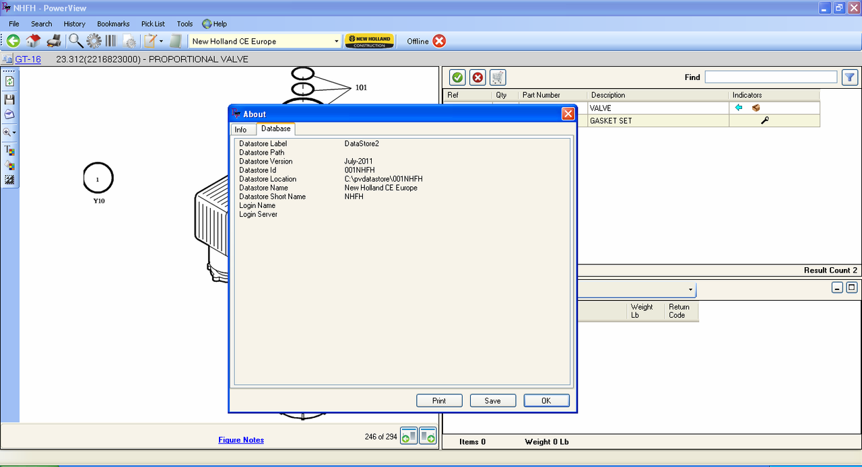The image size is (862, 467).
Task: Click the barcode icon in toolbar
Action: click(110, 41)
